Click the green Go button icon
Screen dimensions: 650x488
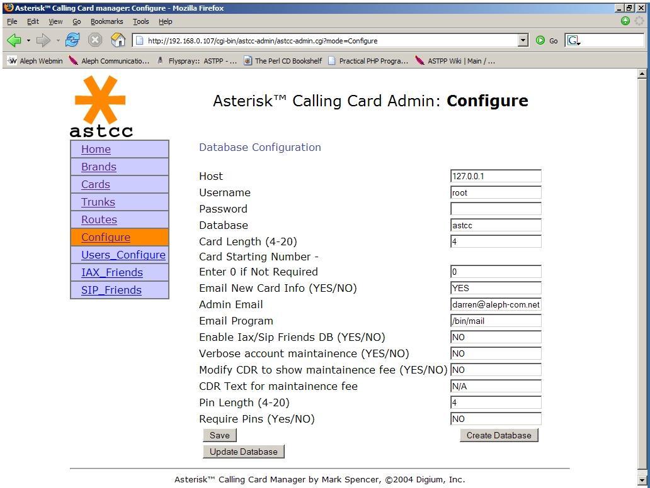[x=540, y=40]
